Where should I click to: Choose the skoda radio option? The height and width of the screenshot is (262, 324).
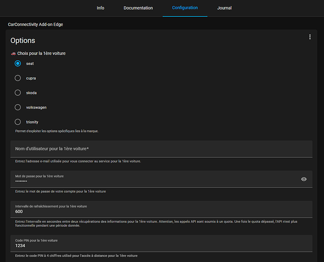pyautogui.click(x=18, y=93)
